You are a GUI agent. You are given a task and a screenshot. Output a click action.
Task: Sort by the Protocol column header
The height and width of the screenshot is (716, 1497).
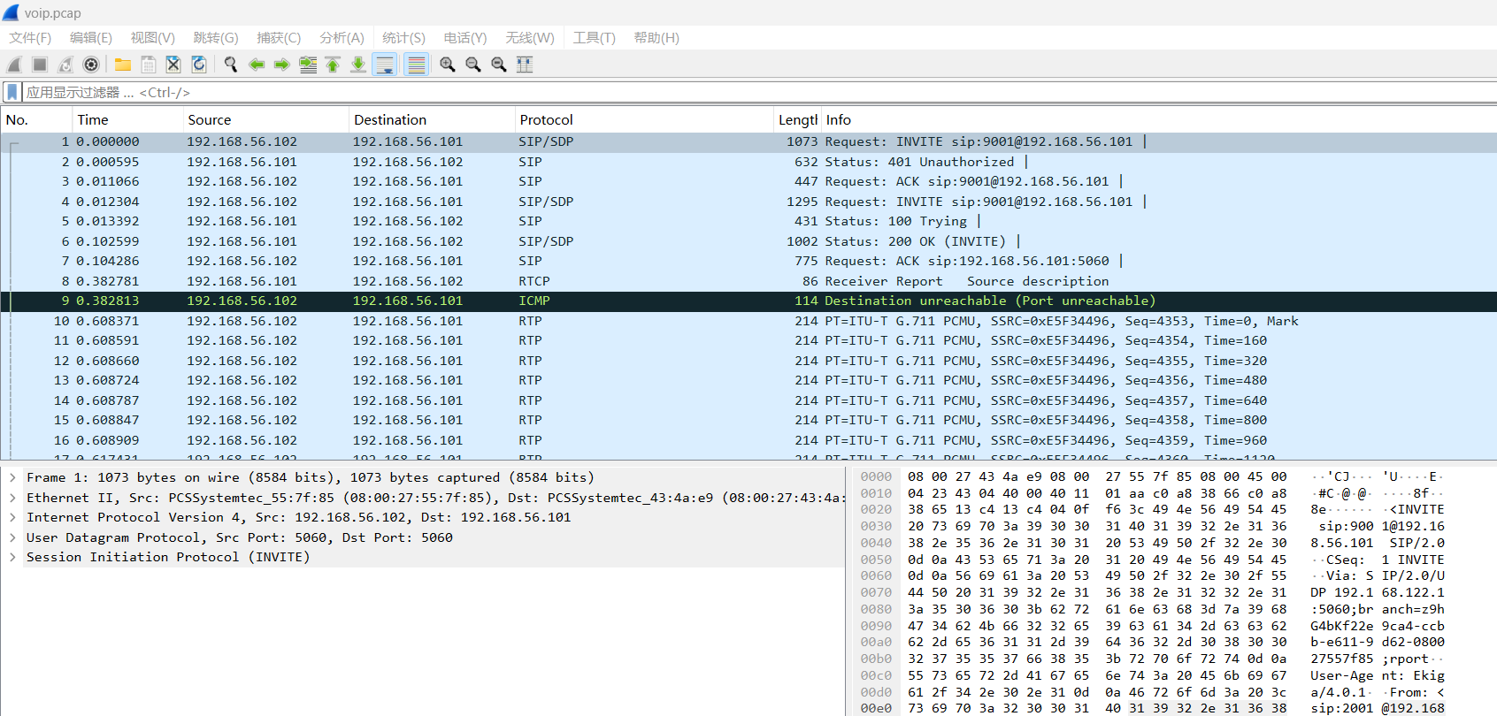(x=644, y=119)
